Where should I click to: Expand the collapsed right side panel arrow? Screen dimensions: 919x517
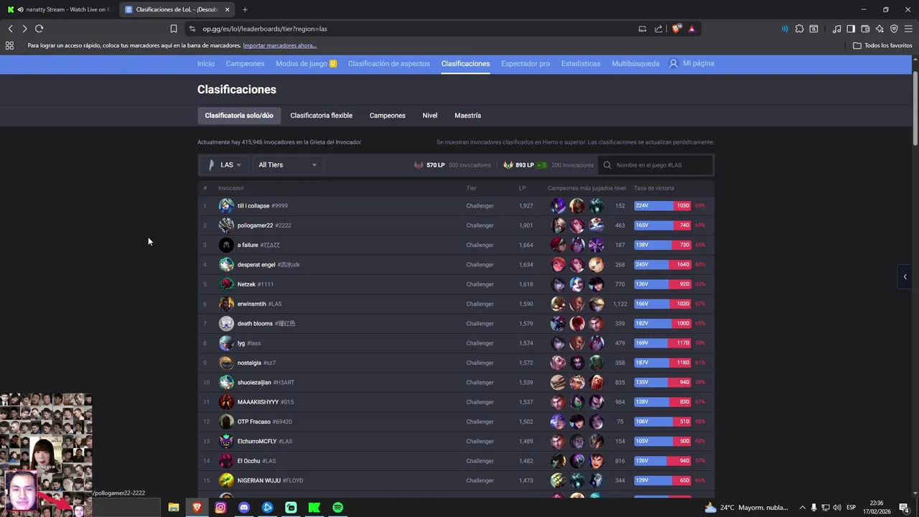pyautogui.click(x=905, y=276)
